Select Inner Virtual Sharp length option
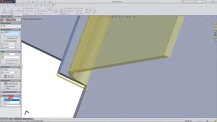The height and width of the screenshot is (122, 217). (9, 76)
